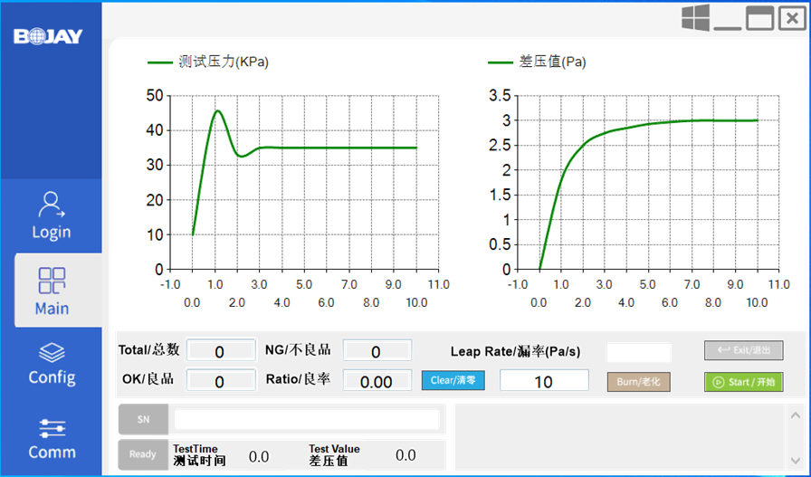Click the Windows logo icon in title bar
Viewport: 811px width, 477px height.
pos(694,18)
